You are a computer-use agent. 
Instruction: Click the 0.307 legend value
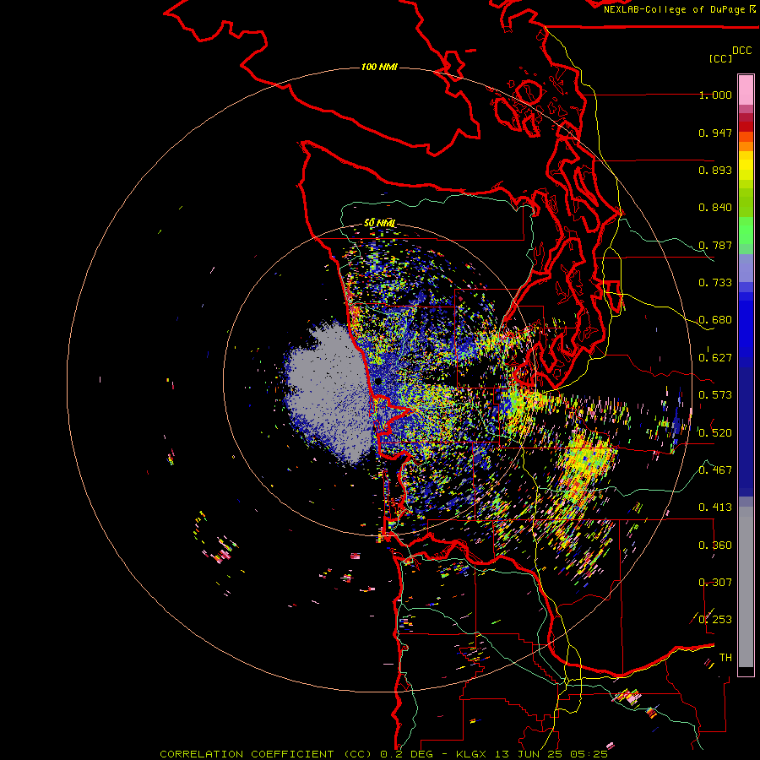pos(715,583)
